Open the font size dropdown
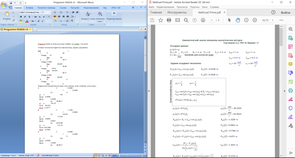This screenshot has width=295, height=158. click(x=50, y=12)
